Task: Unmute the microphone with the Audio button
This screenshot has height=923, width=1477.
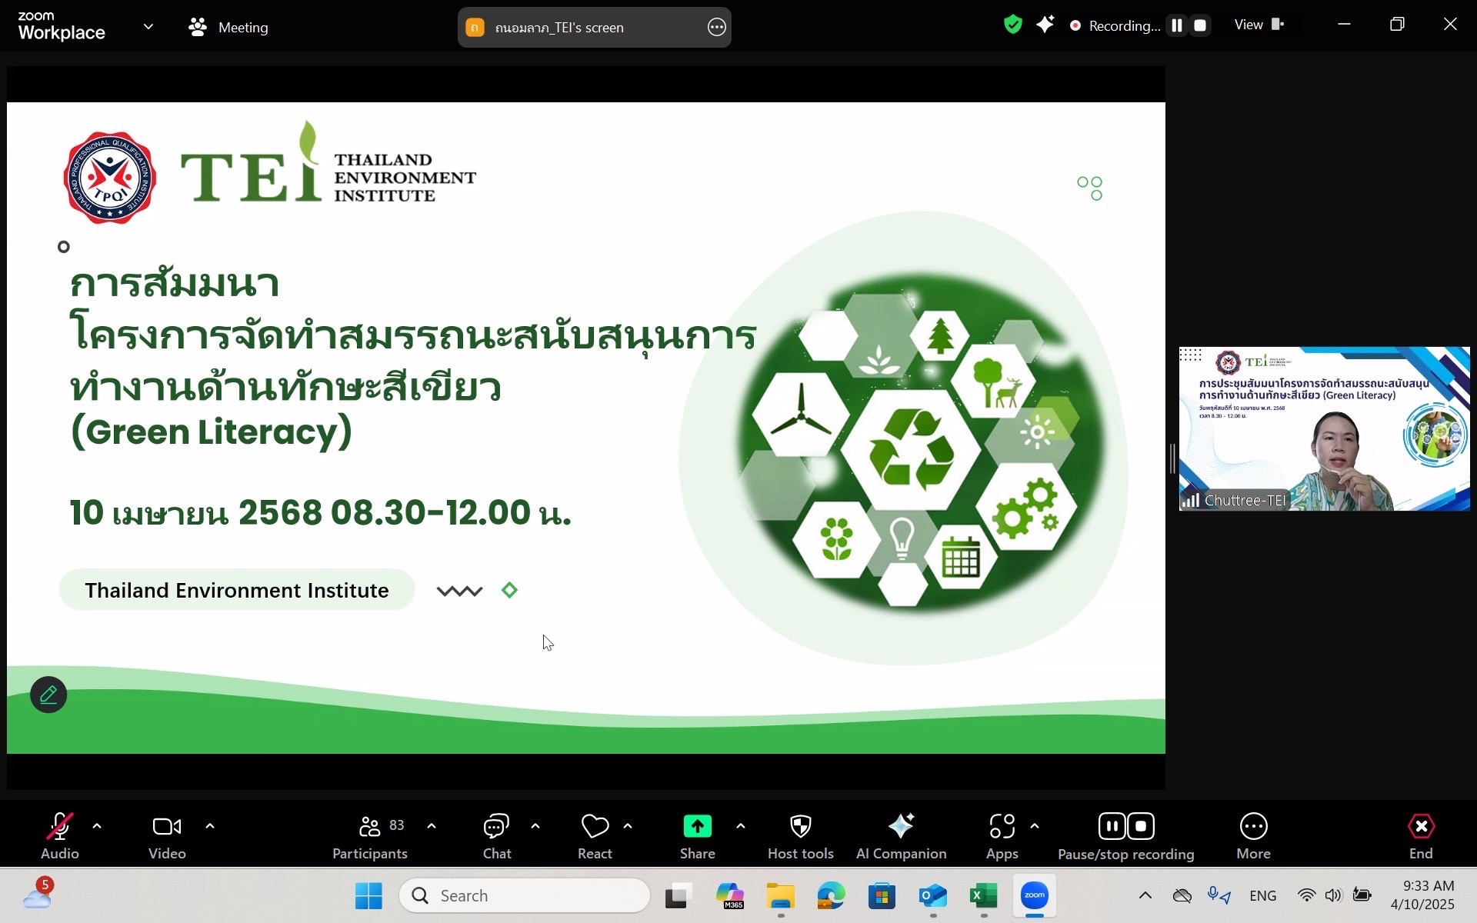Action: coord(60,836)
